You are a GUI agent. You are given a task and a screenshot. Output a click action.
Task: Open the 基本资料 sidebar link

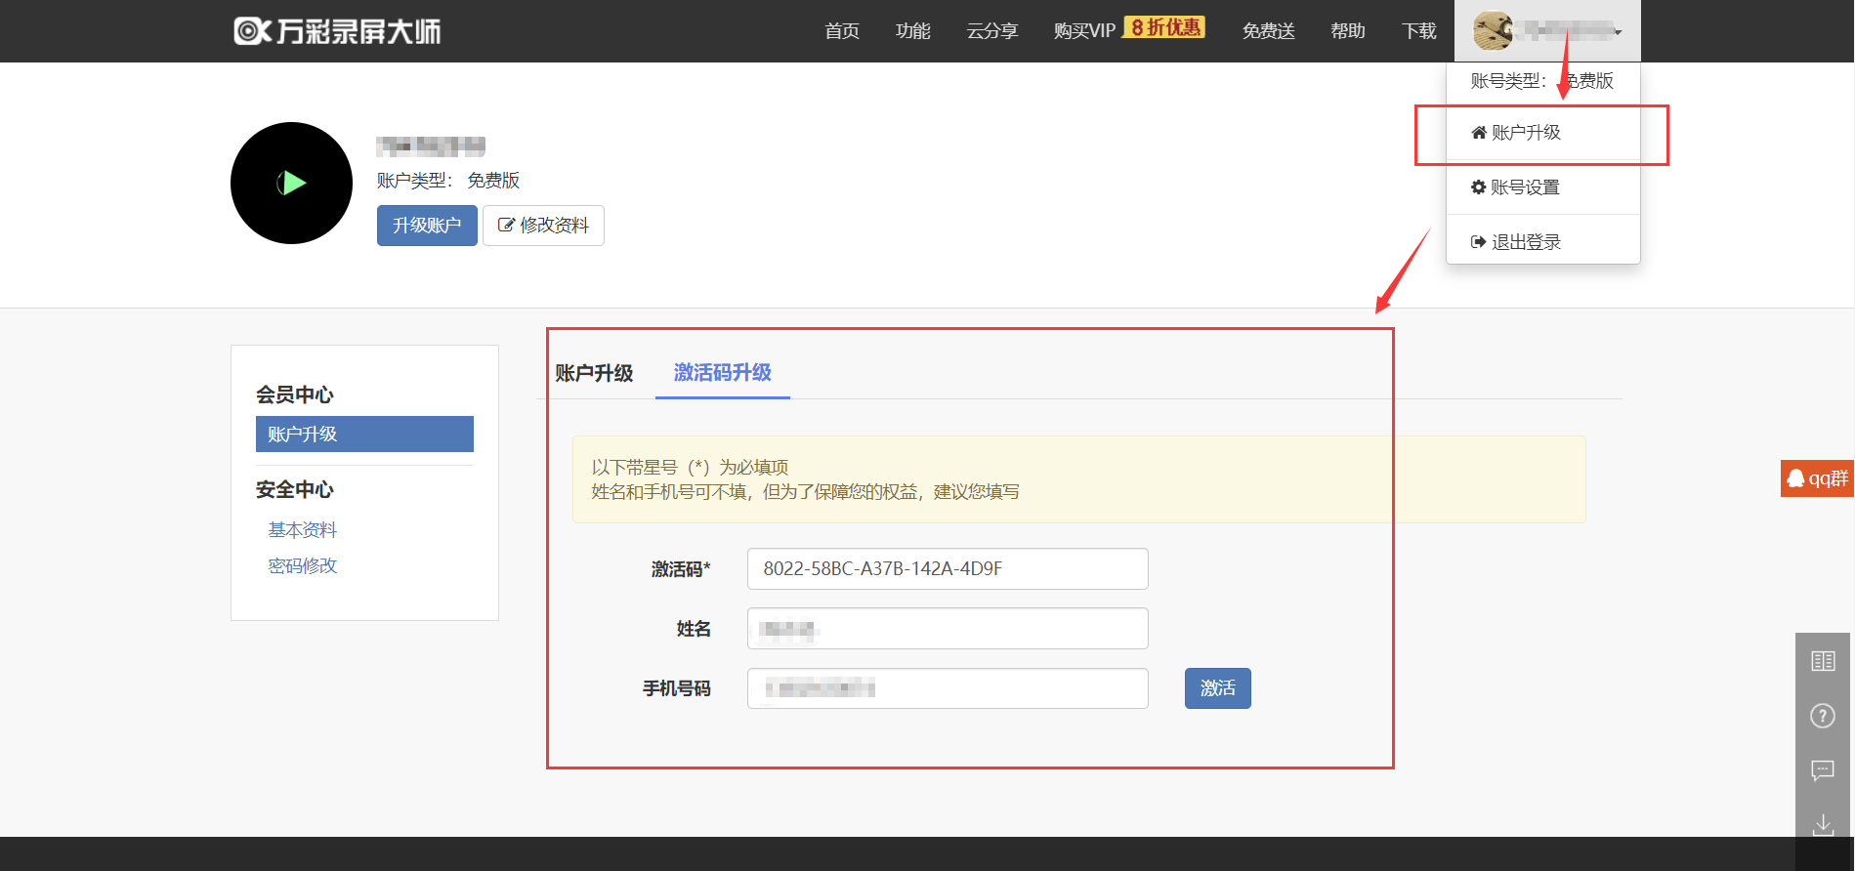pos(303,530)
